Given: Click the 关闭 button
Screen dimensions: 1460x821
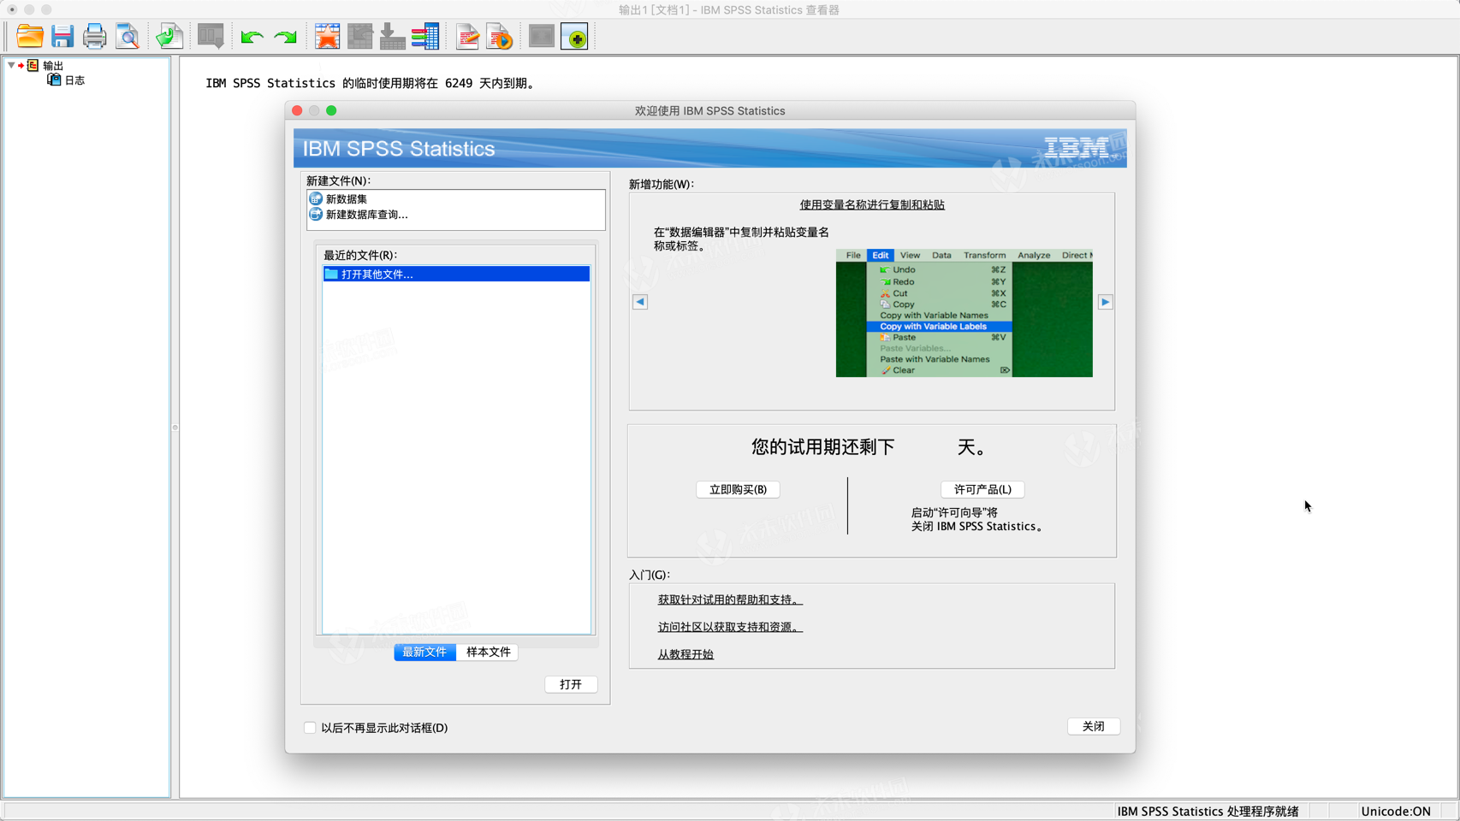Looking at the screenshot, I should pos(1094,726).
